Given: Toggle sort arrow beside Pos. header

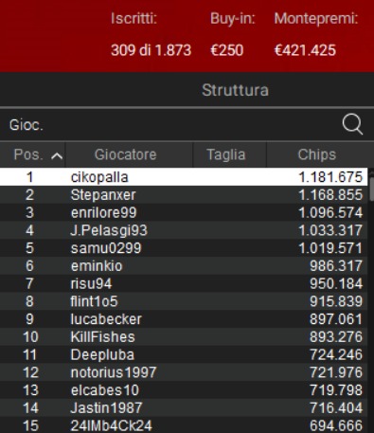Looking at the screenshot, I should (57, 155).
